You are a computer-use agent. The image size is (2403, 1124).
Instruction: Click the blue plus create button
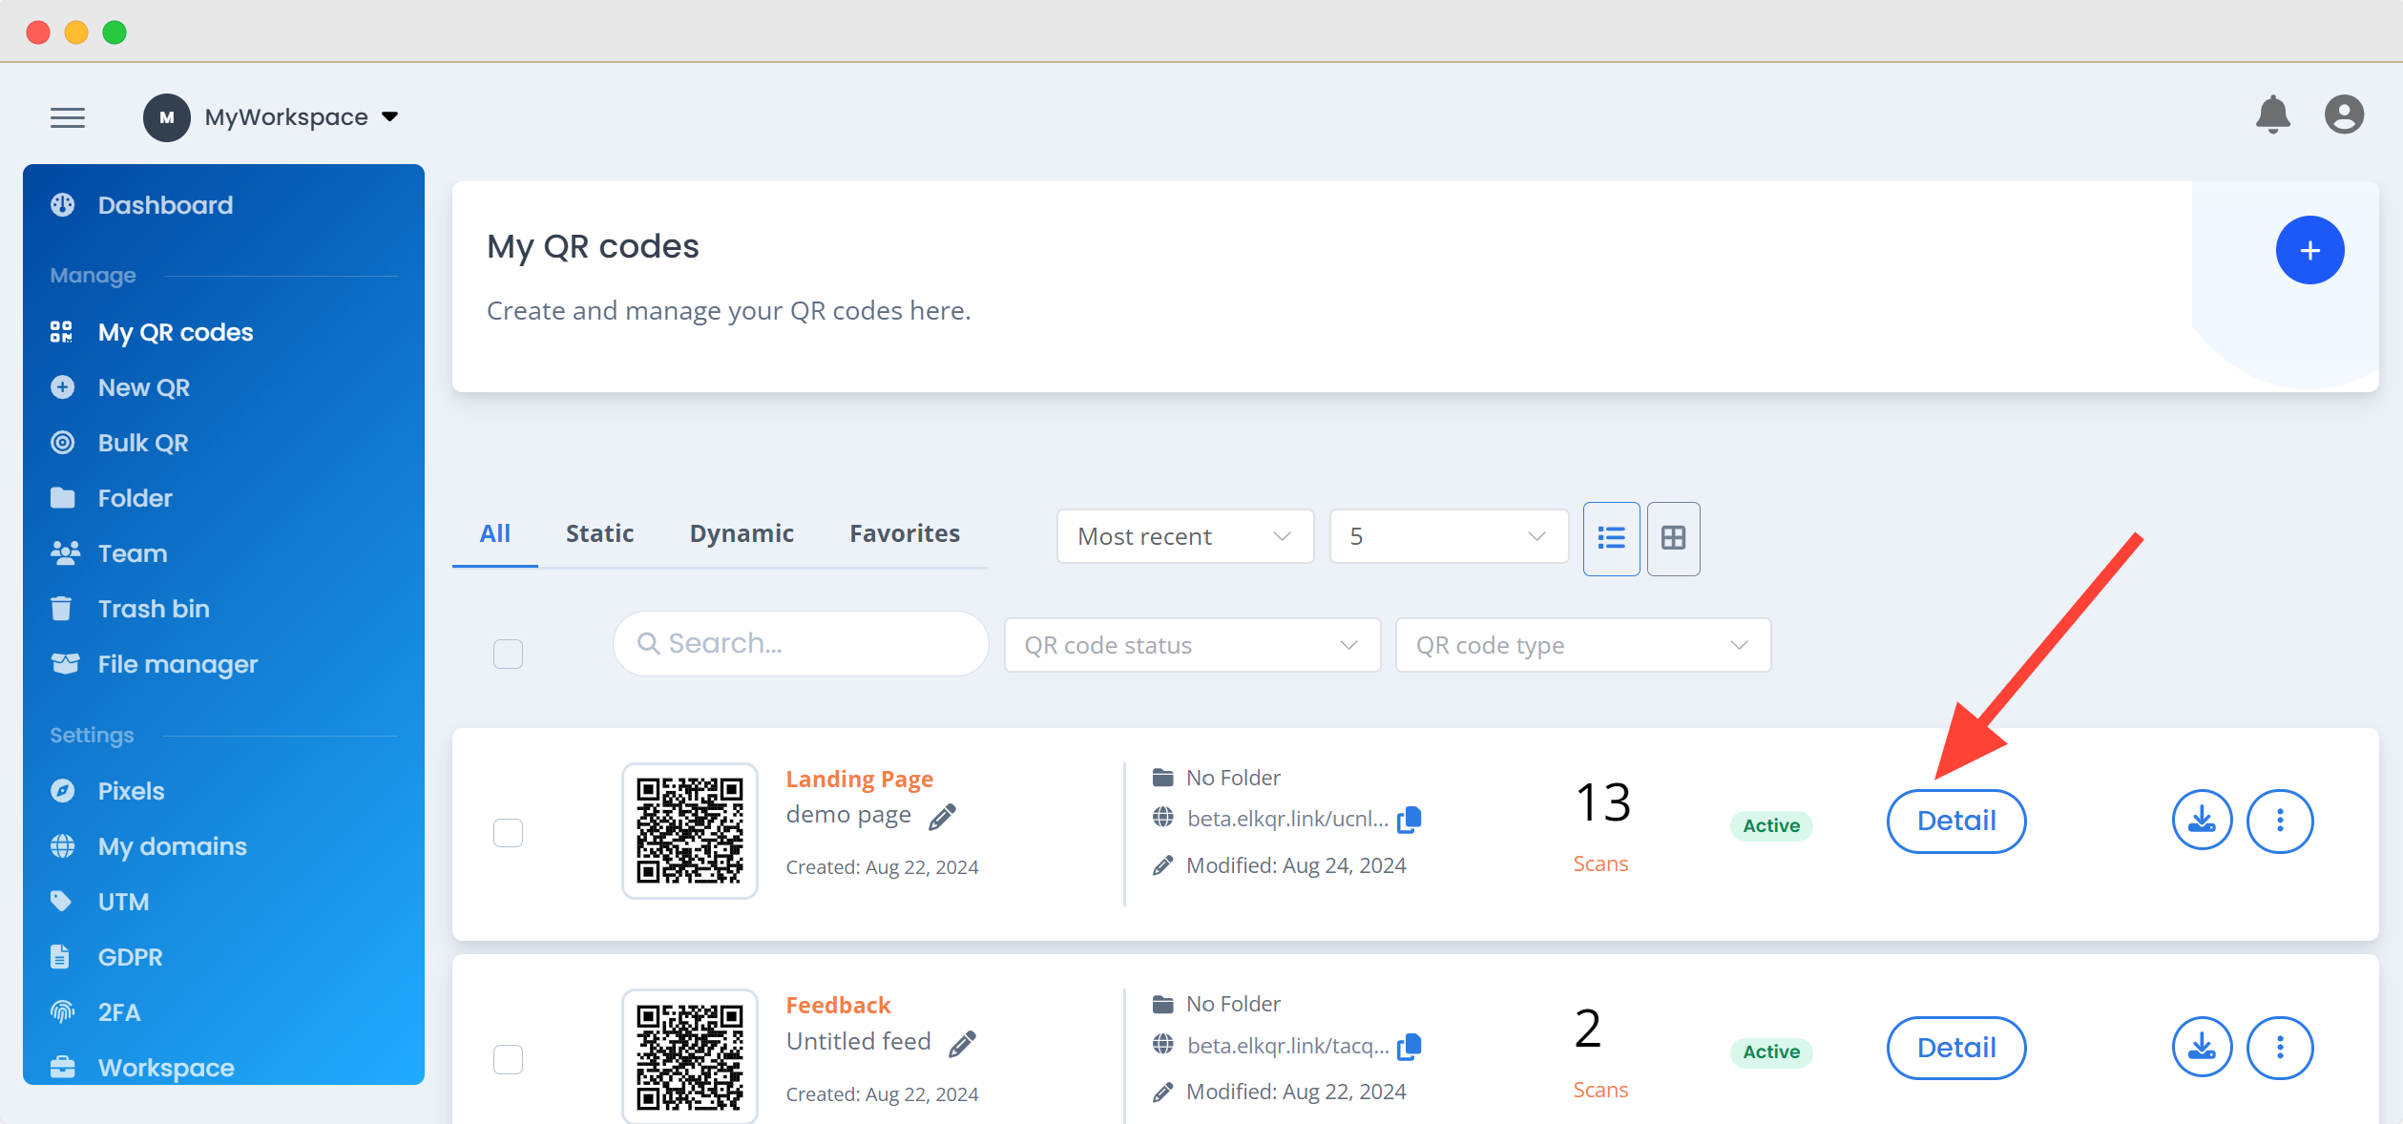click(2309, 250)
